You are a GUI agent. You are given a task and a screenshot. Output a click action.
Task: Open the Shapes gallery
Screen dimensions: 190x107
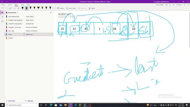coord(61,8)
